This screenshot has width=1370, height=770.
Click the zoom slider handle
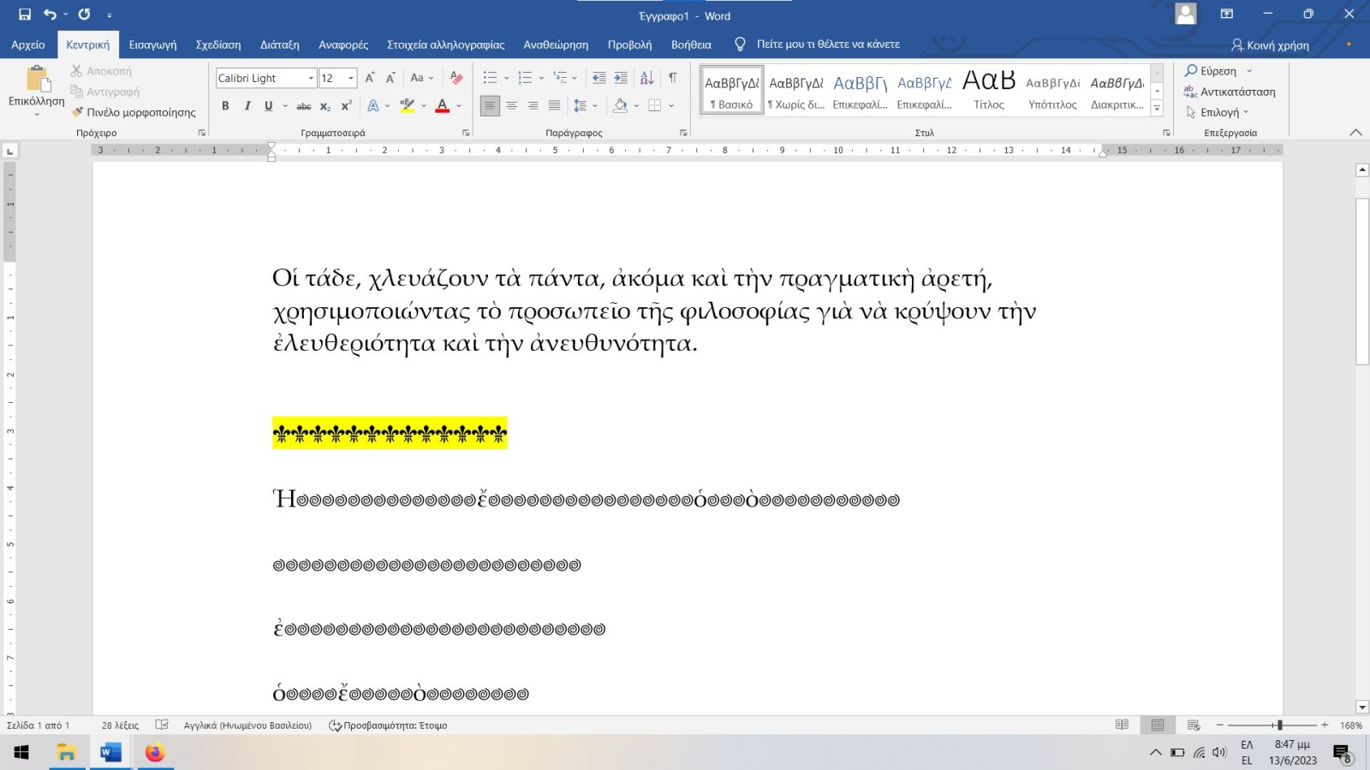point(1279,725)
